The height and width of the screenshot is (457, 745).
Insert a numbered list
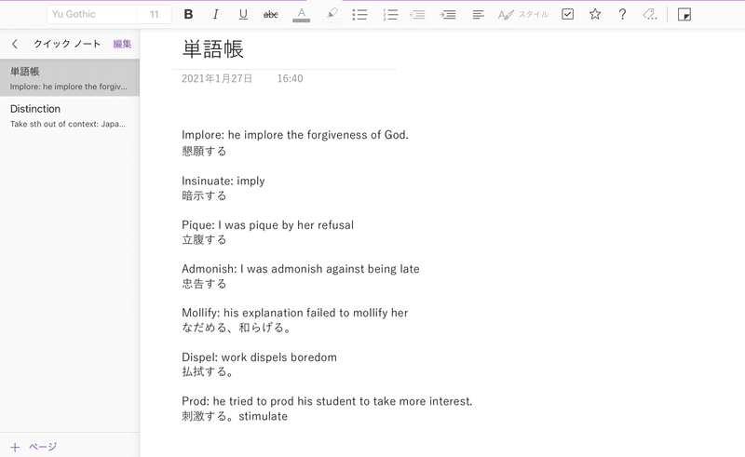[390, 15]
